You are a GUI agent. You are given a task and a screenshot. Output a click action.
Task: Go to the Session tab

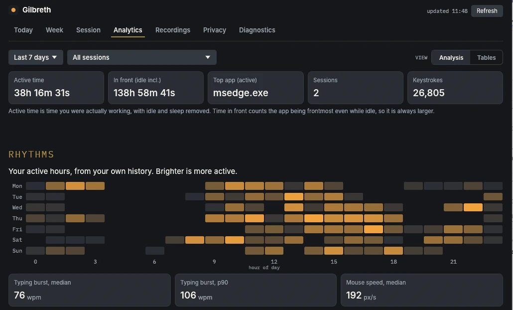click(x=88, y=30)
